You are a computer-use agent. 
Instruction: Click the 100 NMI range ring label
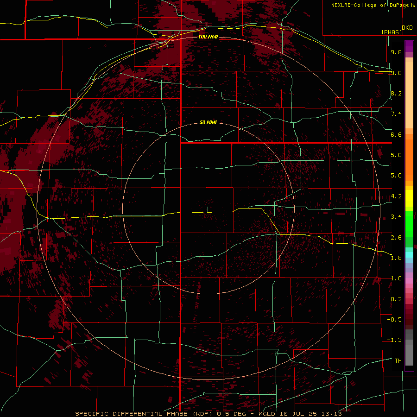tap(208, 37)
